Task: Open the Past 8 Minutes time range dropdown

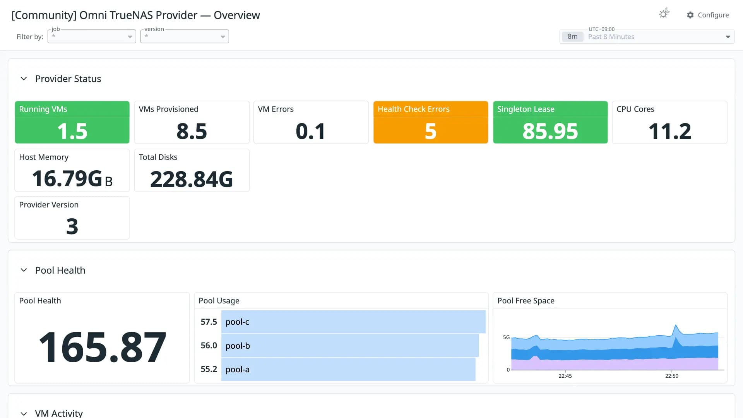Action: 647,37
